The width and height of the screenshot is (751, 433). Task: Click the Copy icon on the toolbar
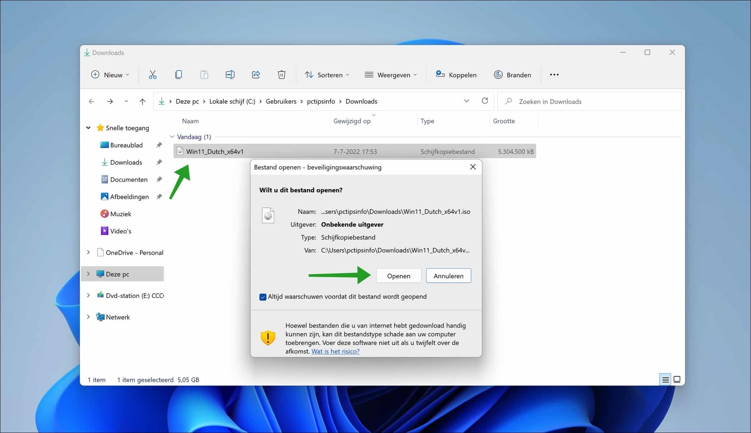click(x=178, y=75)
